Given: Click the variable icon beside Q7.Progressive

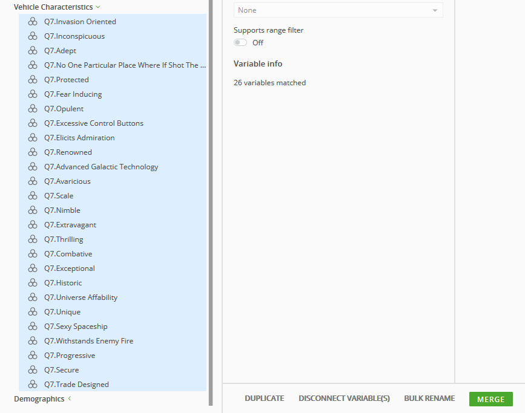Looking at the screenshot, I should [33, 355].
